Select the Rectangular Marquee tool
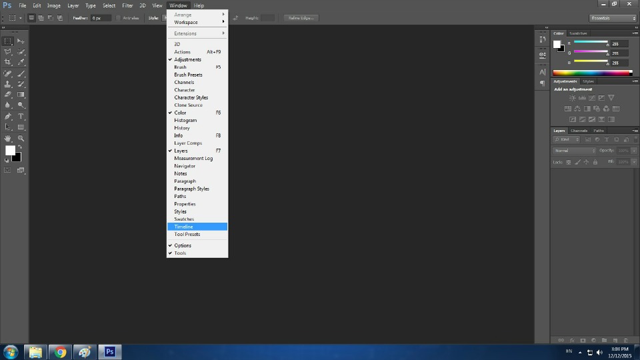 click(x=8, y=41)
